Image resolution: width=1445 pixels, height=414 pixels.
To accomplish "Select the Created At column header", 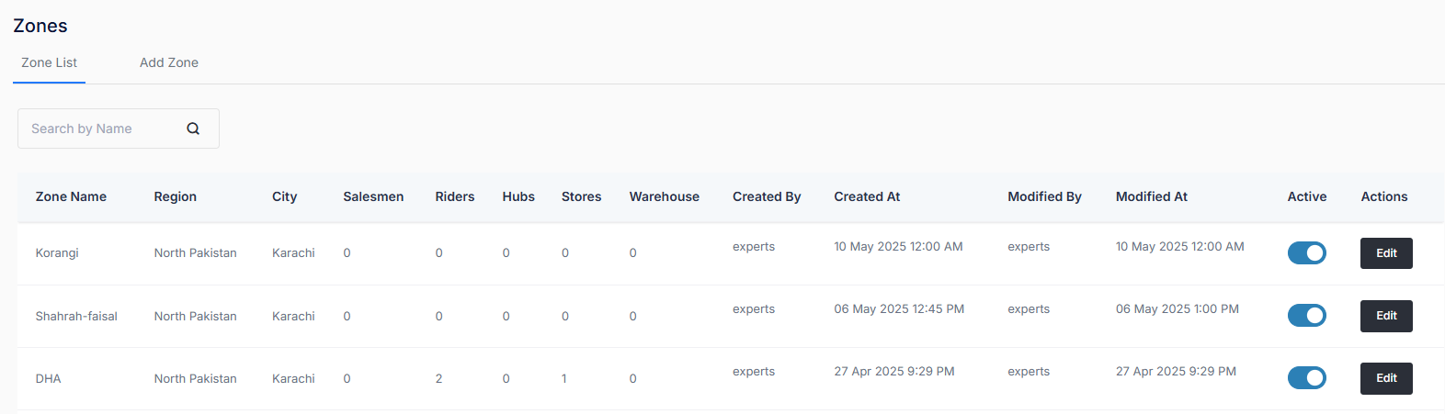I will (867, 196).
